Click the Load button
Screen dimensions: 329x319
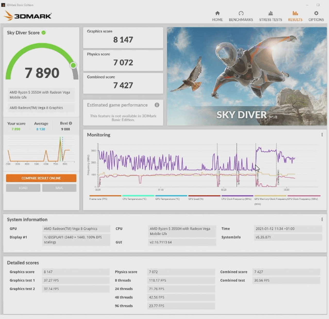23,188
